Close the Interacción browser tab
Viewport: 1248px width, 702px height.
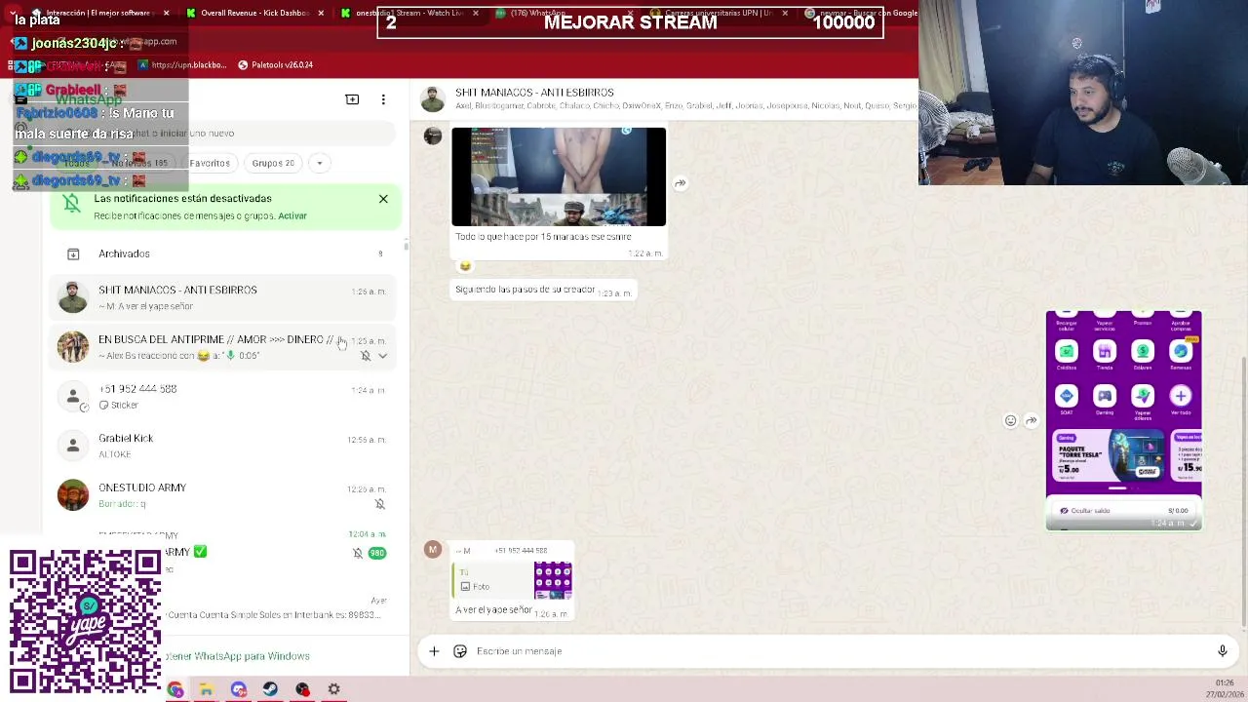point(167,13)
